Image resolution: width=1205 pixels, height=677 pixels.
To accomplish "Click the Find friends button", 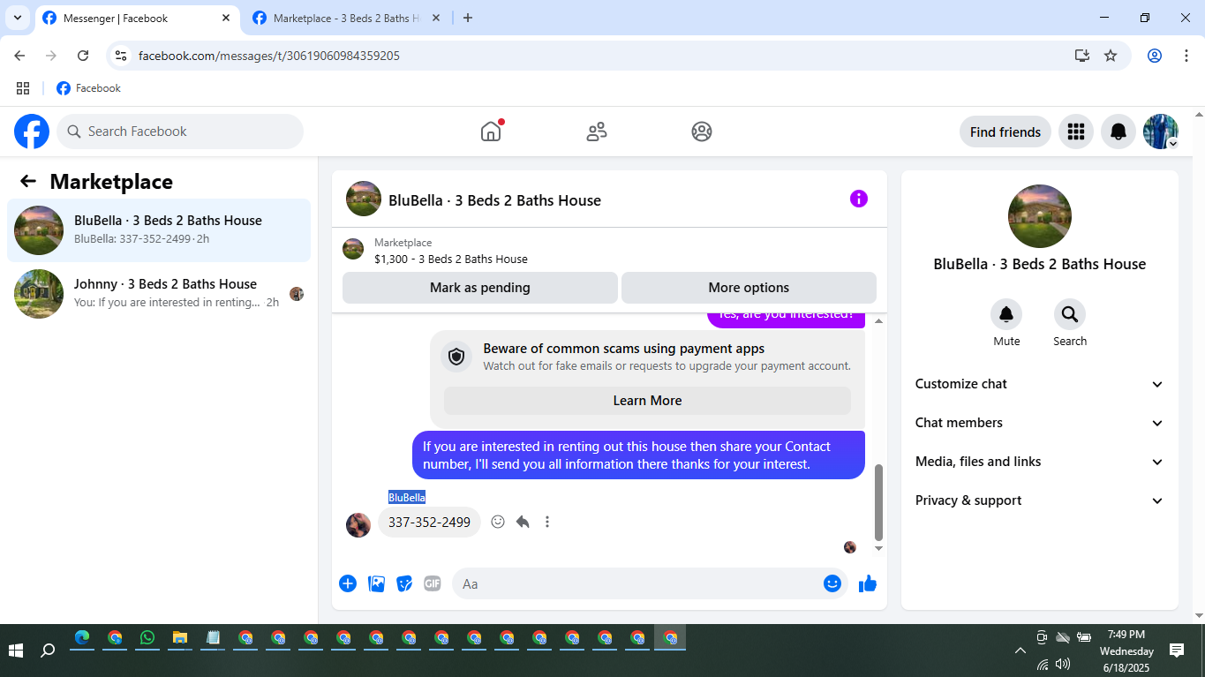I will click(x=1005, y=132).
